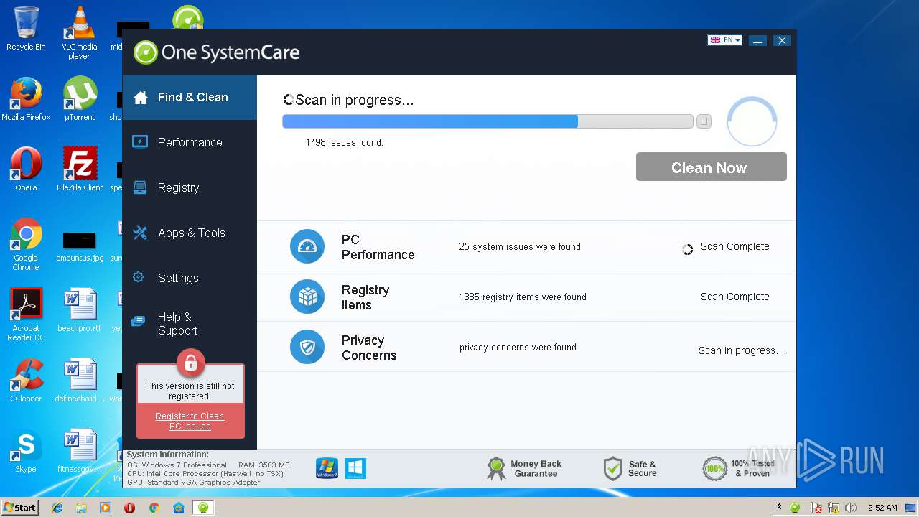The width and height of the screenshot is (919, 517).
Task: Select the Privacy Concerns row title
Action: [369, 348]
